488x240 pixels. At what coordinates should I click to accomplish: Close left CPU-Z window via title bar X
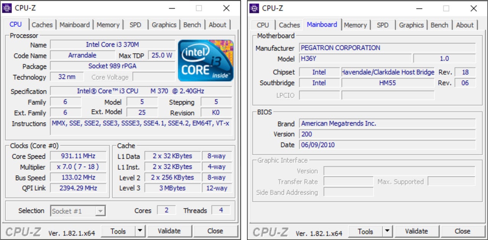tap(226, 8)
